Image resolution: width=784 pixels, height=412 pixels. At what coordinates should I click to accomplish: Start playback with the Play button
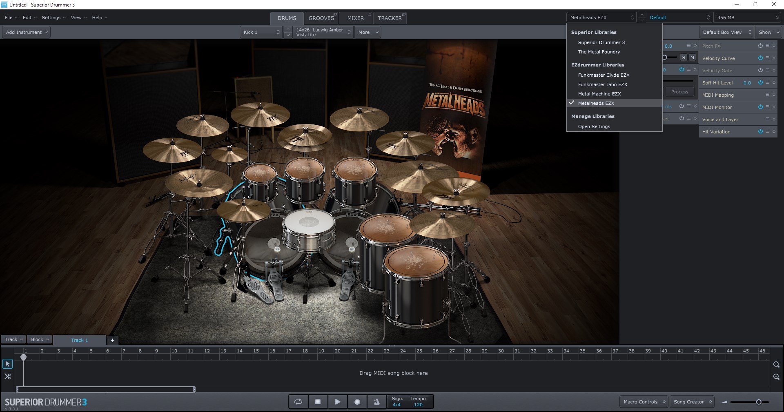pos(337,402)
